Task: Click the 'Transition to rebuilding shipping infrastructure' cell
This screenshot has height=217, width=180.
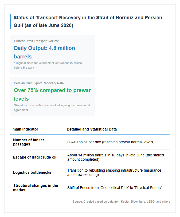Action: click(114, 172)
